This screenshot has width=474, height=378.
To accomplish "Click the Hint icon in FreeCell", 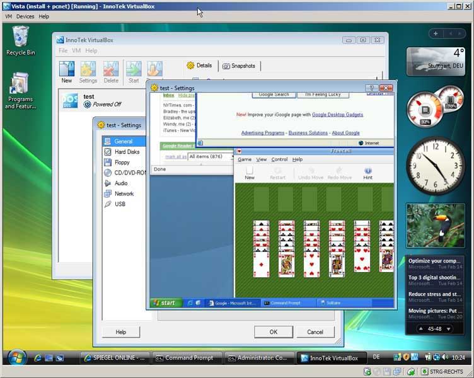I will [x=367, y=174].
